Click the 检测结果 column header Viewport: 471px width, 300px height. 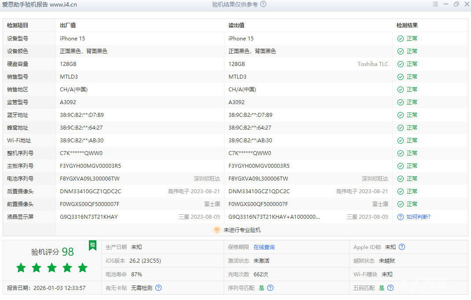click(x=407, y=25)
